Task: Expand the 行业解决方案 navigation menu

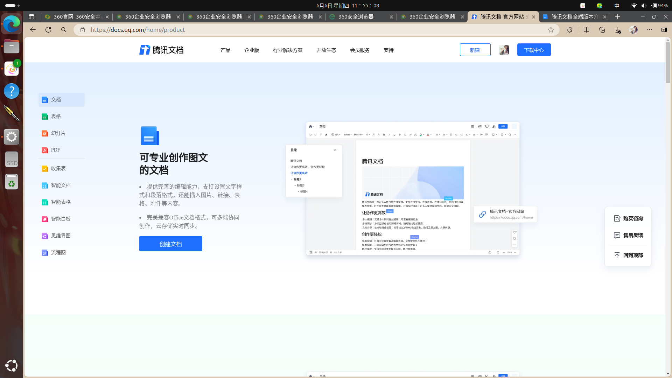Action: 288,50
